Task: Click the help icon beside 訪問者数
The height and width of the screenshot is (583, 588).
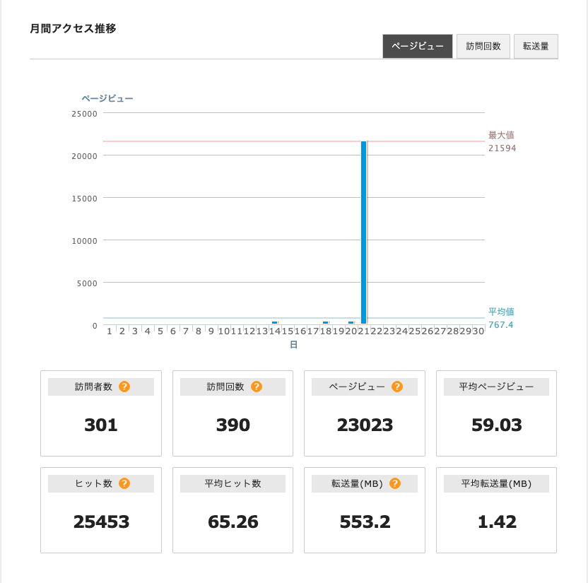Action: tap(124, 387)
